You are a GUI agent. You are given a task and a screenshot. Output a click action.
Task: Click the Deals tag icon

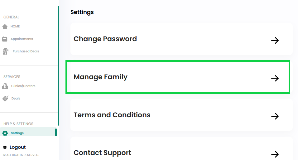point(5,99)
